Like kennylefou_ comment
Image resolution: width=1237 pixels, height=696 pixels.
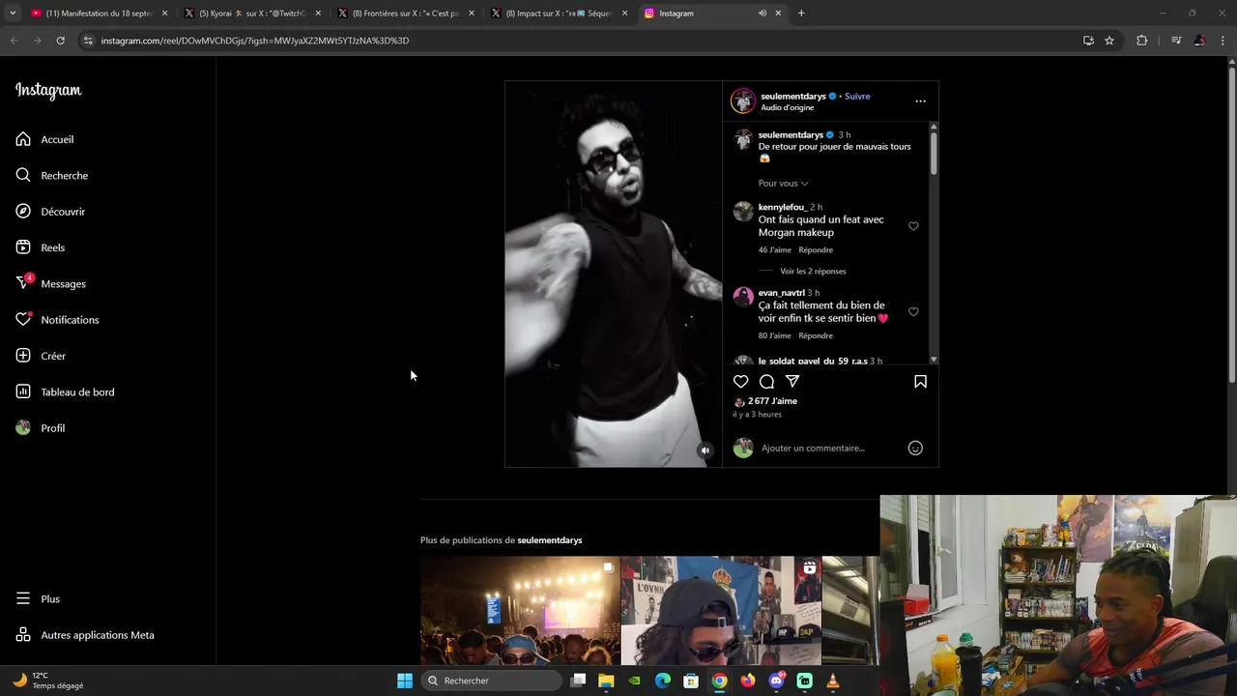click(x=913, y=226)
